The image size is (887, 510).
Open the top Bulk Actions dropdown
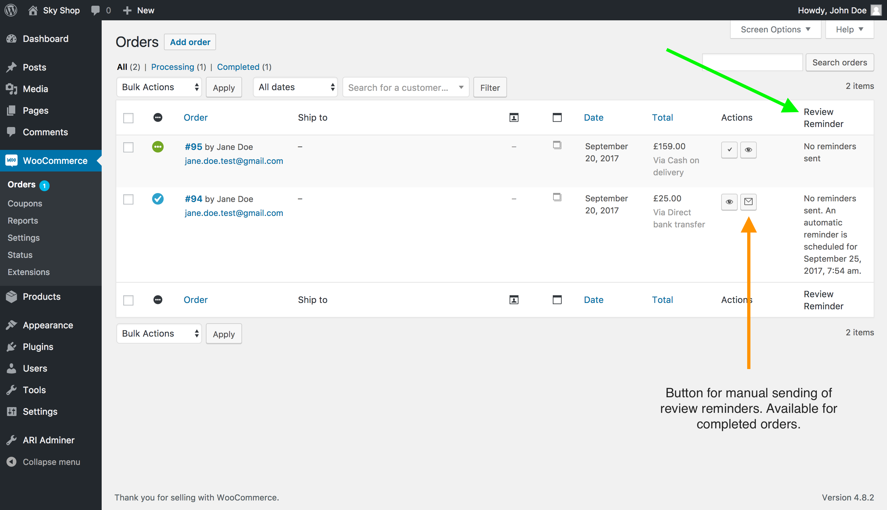[159, 87]
